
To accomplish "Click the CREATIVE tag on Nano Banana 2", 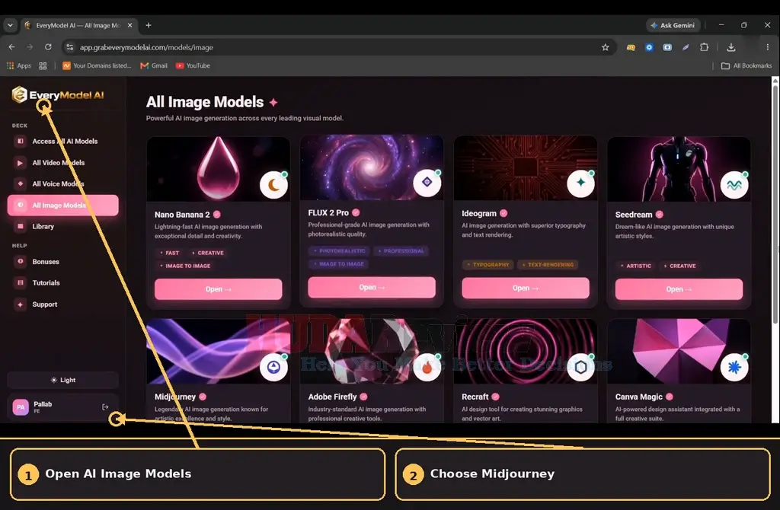I will [x=207, y=253].
